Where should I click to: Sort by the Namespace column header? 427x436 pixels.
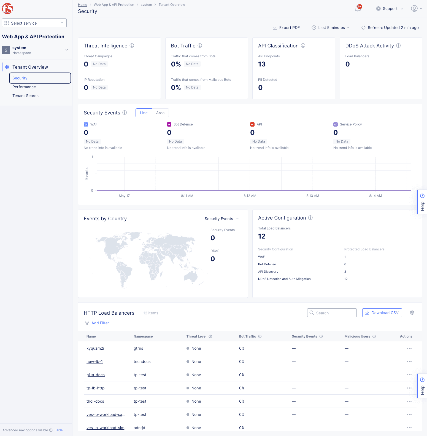click(x=143, y=336)
